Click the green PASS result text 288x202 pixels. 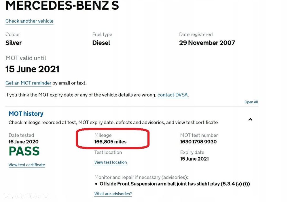tap(24, 151)
